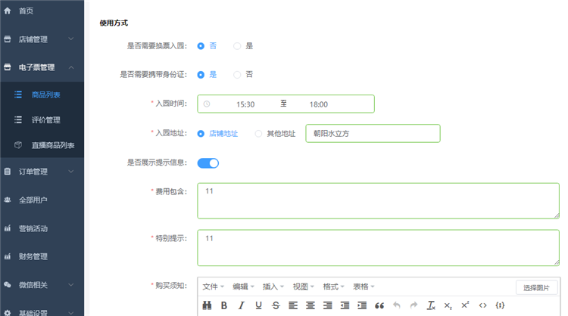
Task: Select 是 for 是否需要换票入园
Action: 237,46
